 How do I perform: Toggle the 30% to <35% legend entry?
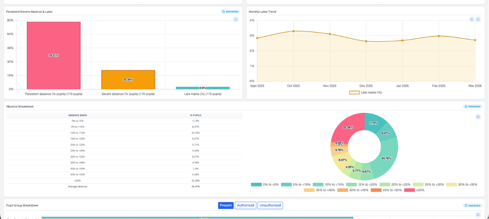pos(462,184)
